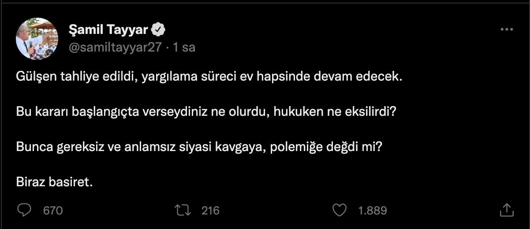The image size is (530, 229).
Task: Click the line starting "Gülşen tahliye edildi"
Action: [209, 76]
